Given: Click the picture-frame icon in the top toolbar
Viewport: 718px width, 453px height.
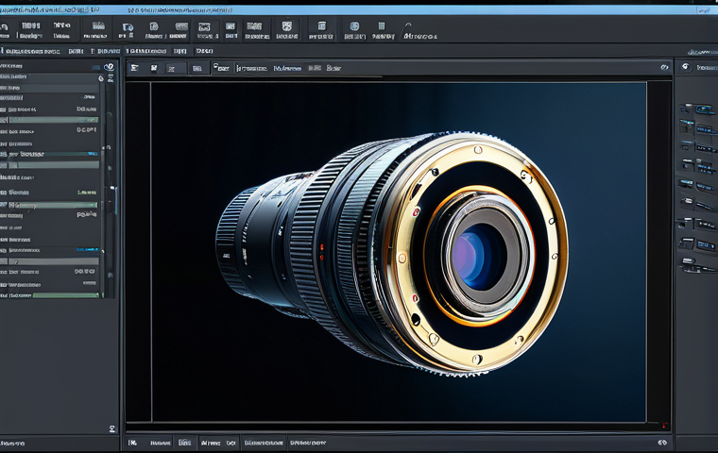Looking at the screenshot, I should (204, 26).
